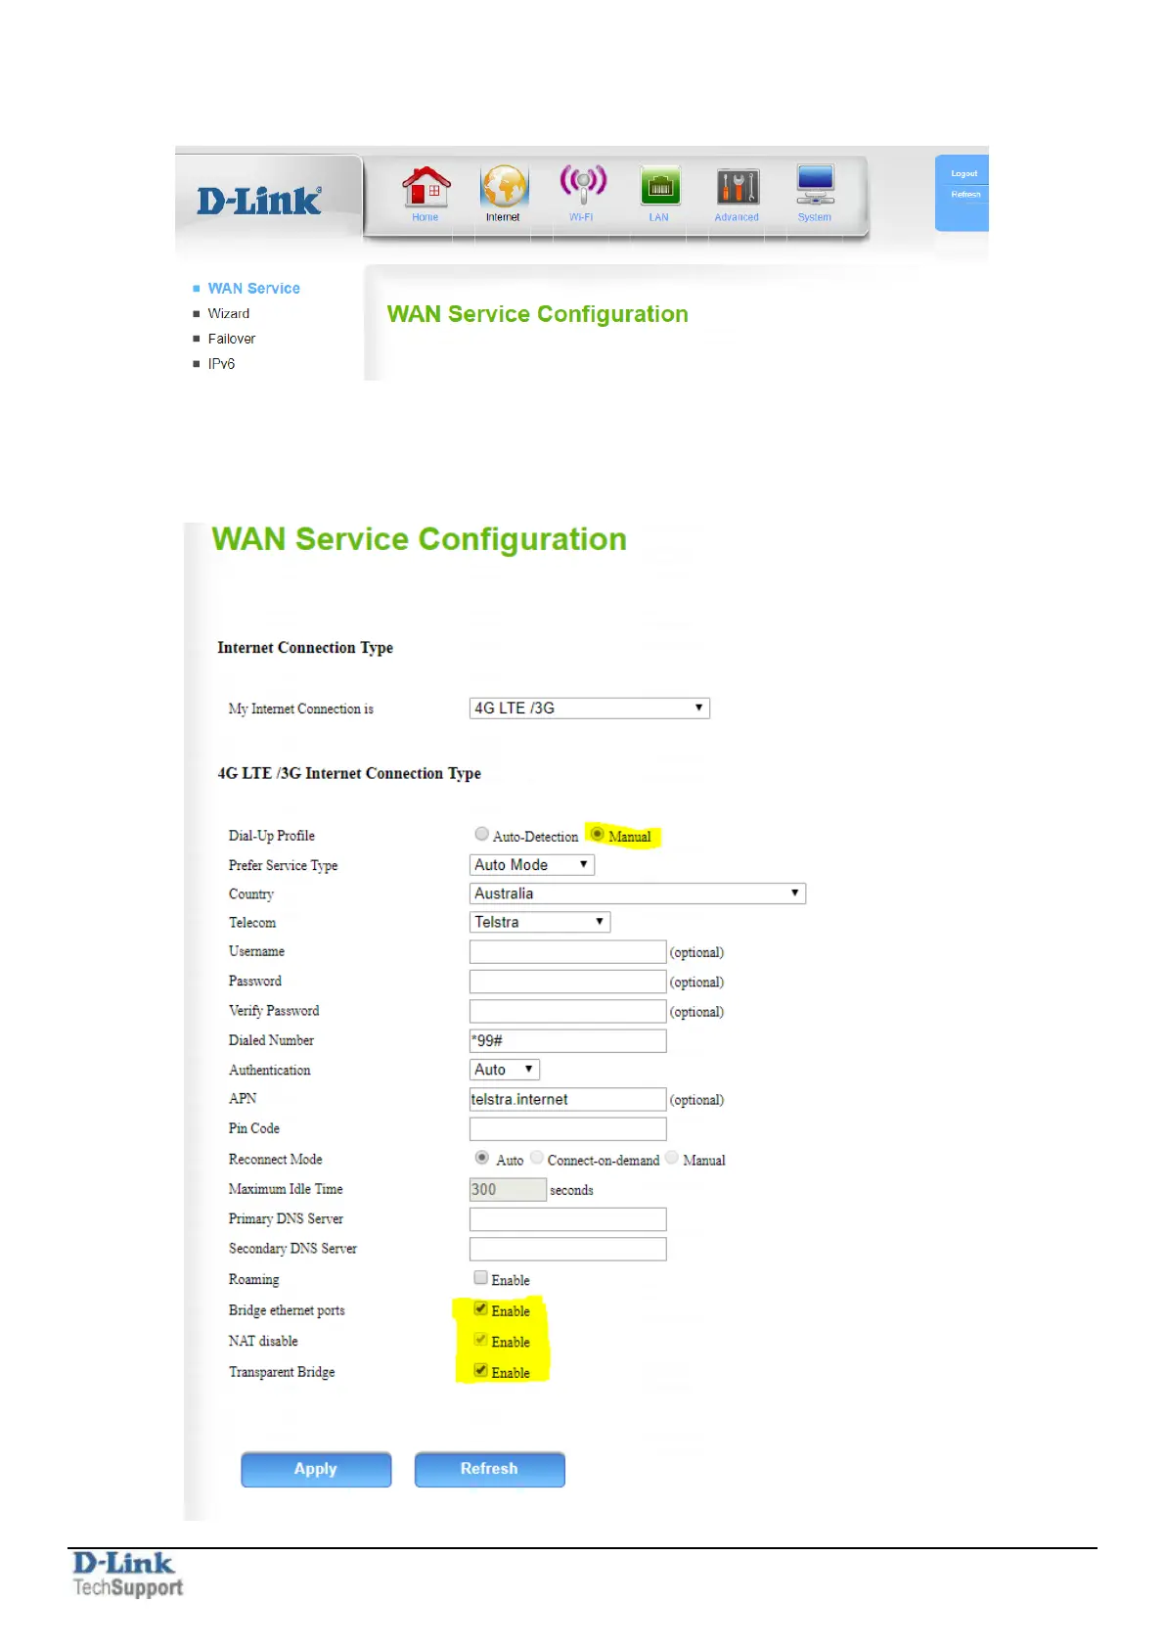The width and height of the screenshot is (1165, 1648).
Task: Click the Pin Code input field
Action: pos(568,1128)
